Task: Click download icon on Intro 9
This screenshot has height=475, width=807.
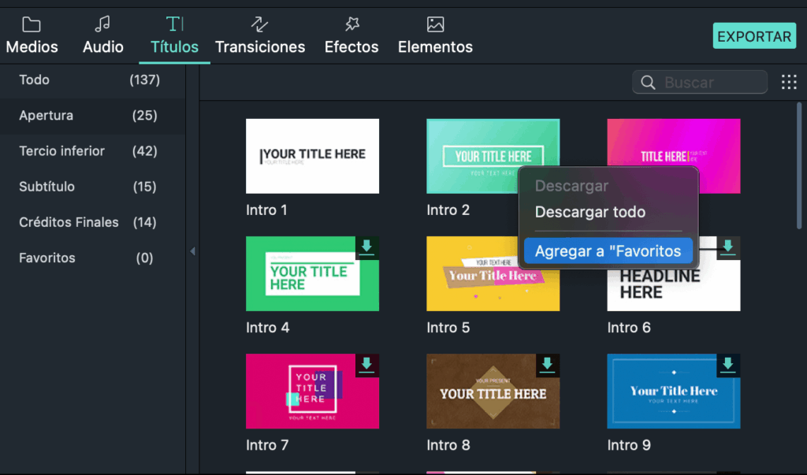Action: click(x=727, y=365)
